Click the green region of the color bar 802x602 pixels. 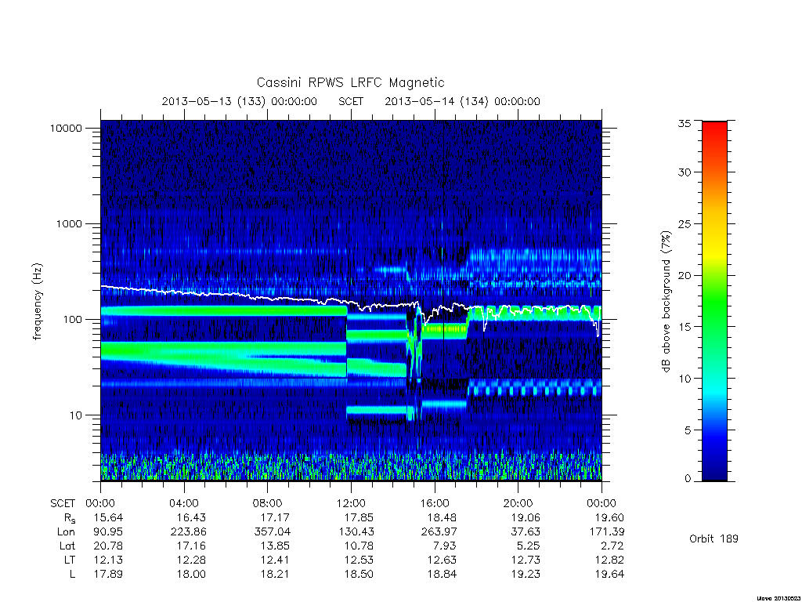714,307
